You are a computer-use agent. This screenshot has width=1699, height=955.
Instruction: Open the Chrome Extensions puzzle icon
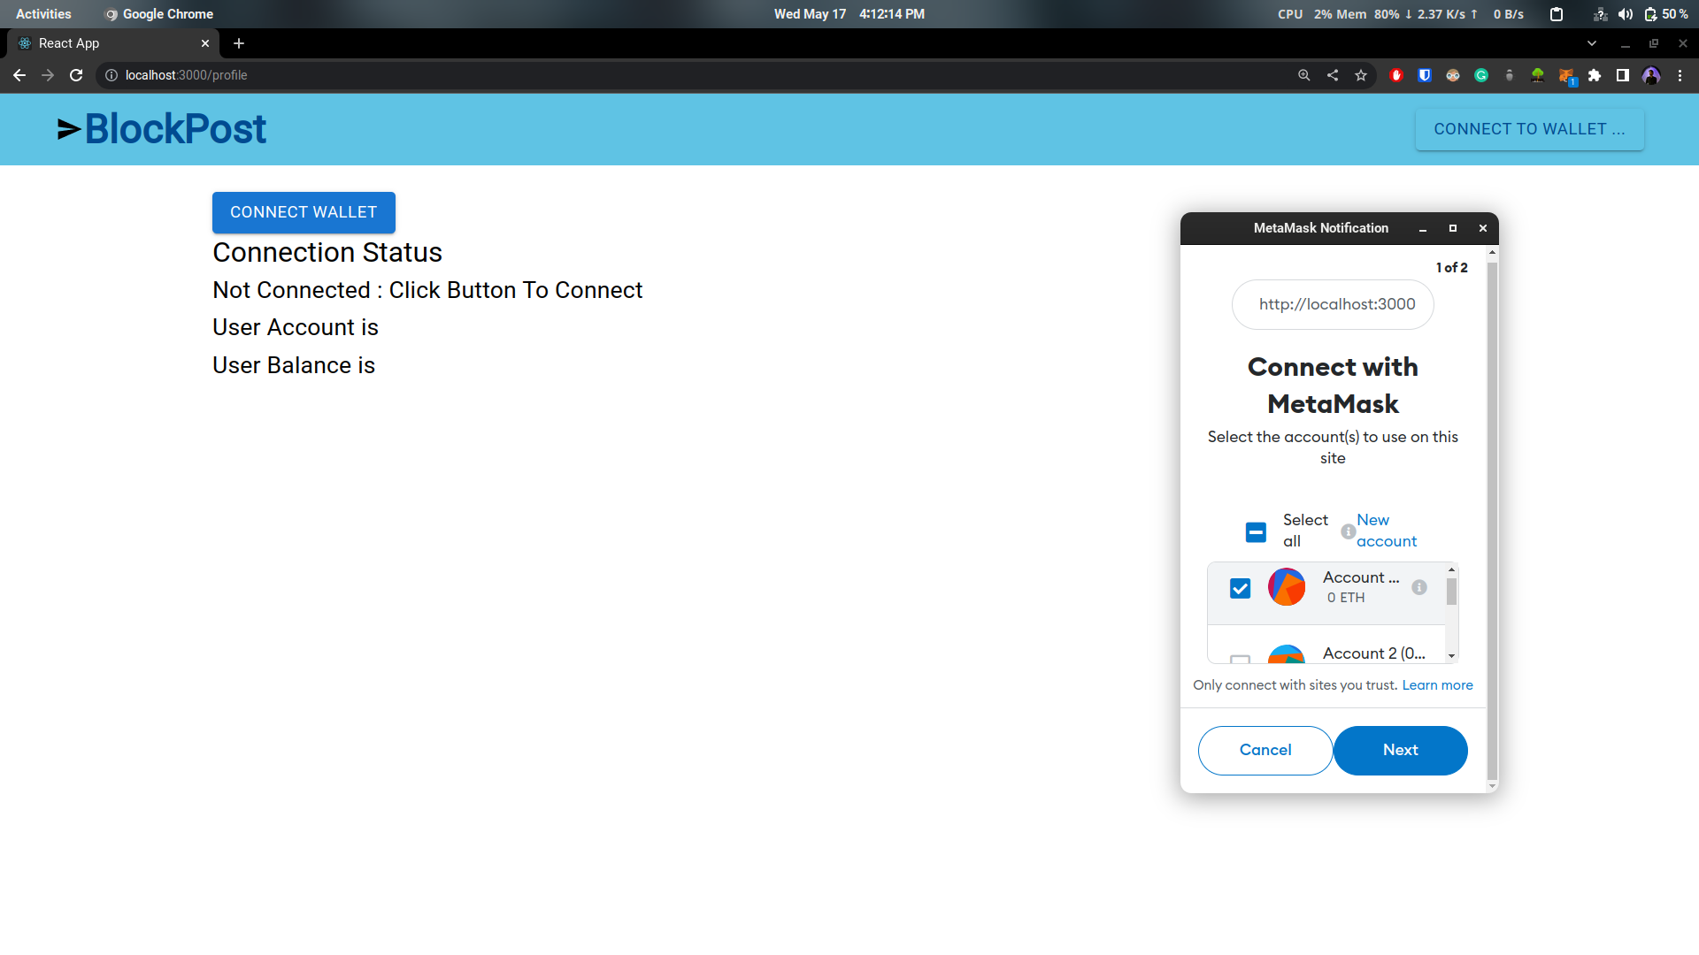pos(1595,75)
